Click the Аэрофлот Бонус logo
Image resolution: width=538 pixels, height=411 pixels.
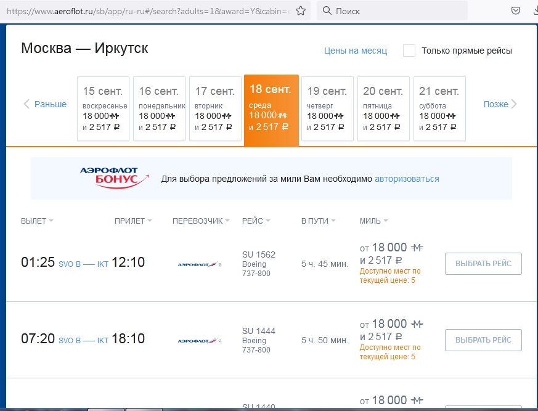point(114,177)
